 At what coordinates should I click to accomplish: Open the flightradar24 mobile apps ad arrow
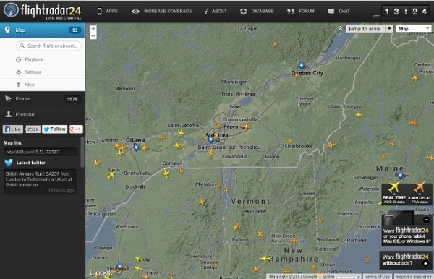[426, 220]
